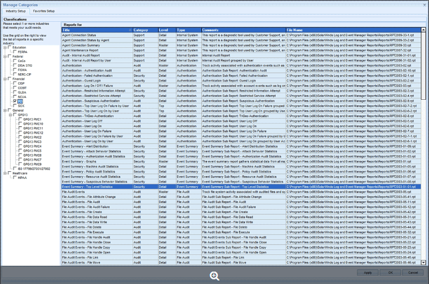
Task: Click the report list scroll-up arrow
Action: 424,30
